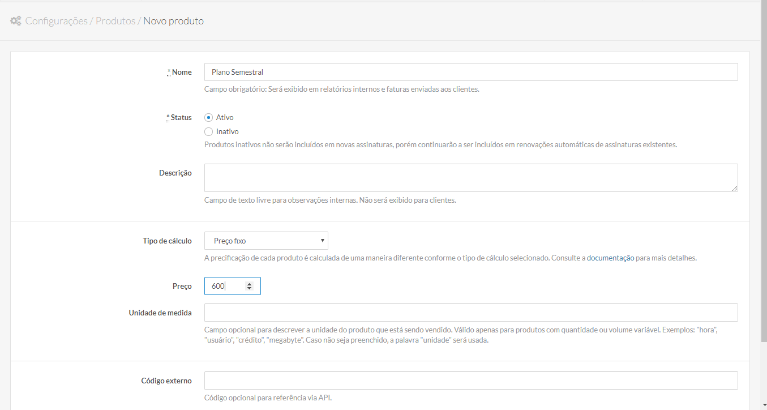Open the Configurações breadcrumb link

point(56,21)
